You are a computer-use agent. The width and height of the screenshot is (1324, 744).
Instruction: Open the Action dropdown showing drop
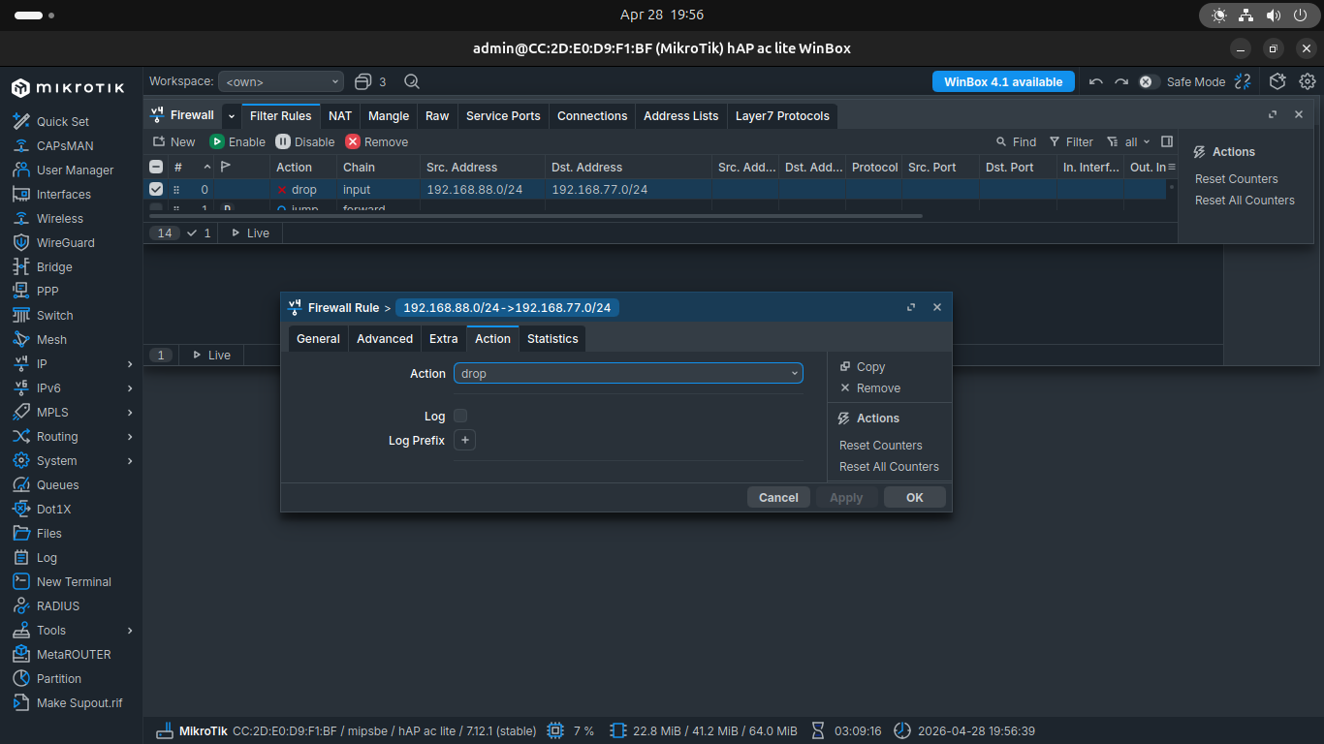coord(628,373)
